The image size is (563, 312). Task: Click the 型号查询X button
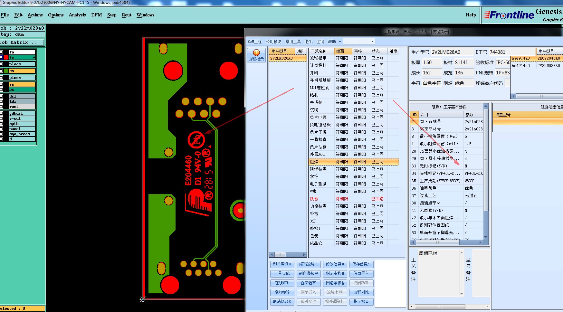pos(282,264)
